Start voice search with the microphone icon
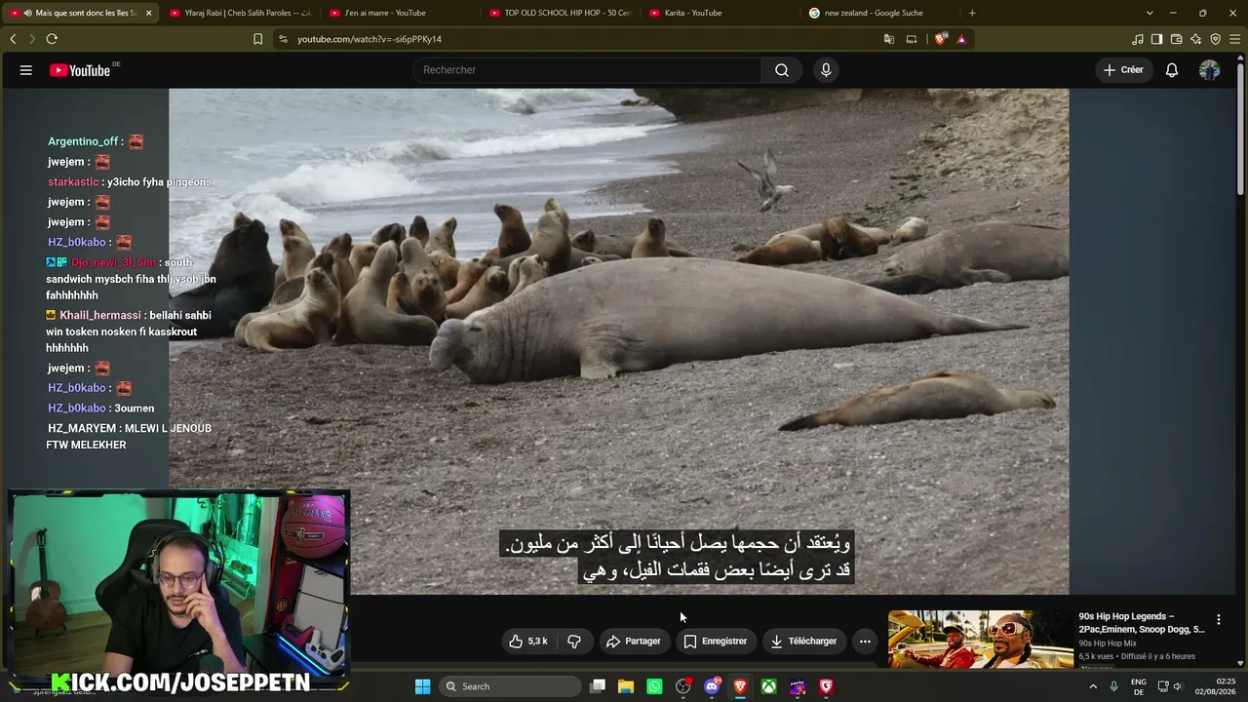Screen dimensions: 1248x702 click(x=826, y=70)
